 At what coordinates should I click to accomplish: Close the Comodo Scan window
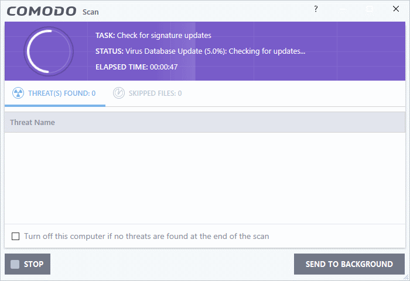tap(396, 9)
